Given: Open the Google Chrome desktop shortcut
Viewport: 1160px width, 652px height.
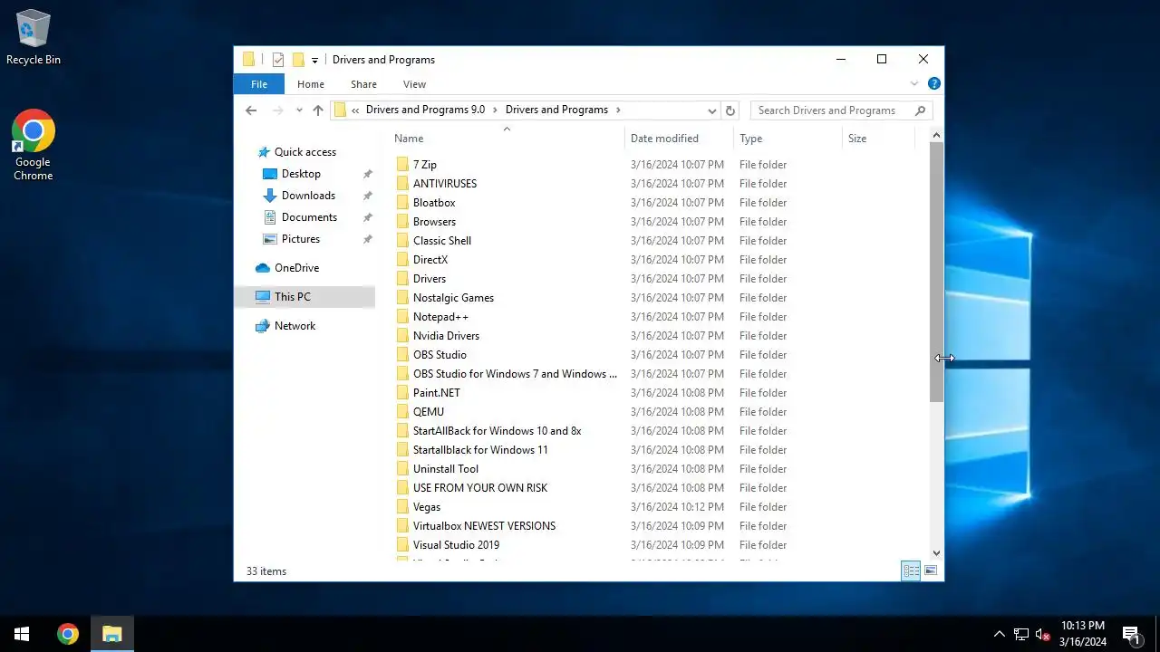Looking at the screenshot, I should 34,145.
